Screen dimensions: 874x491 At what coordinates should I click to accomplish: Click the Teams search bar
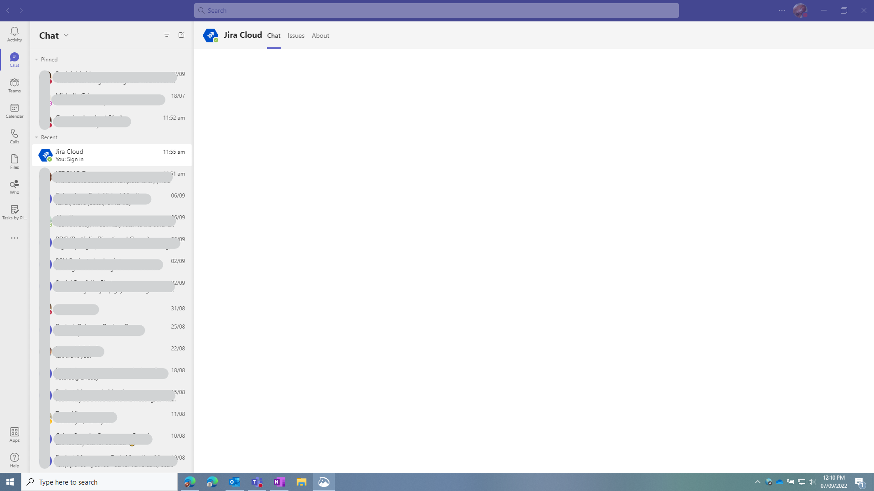point(437,10)
